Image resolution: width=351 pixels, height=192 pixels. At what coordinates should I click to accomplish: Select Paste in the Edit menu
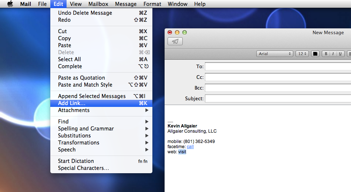101,45
